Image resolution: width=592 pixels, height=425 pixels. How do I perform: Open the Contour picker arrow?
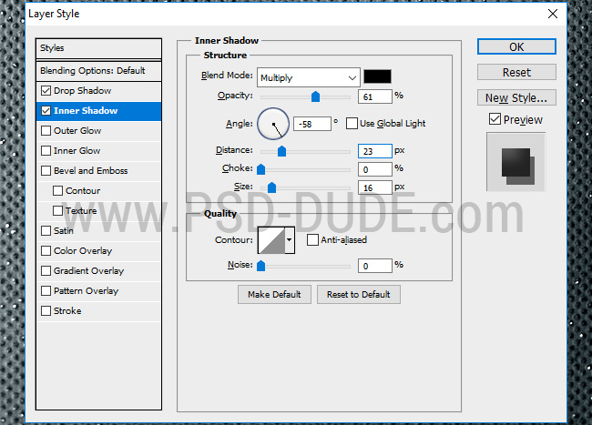(x=290, y=240)
